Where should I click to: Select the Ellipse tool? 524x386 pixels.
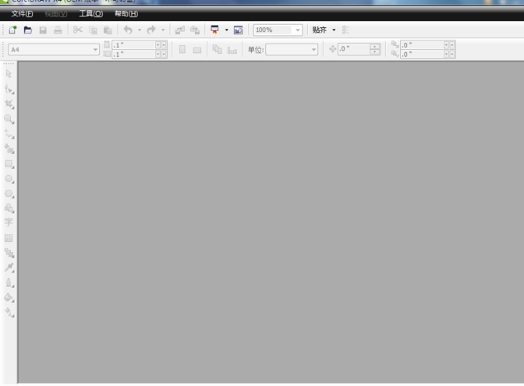pos(9,179)
